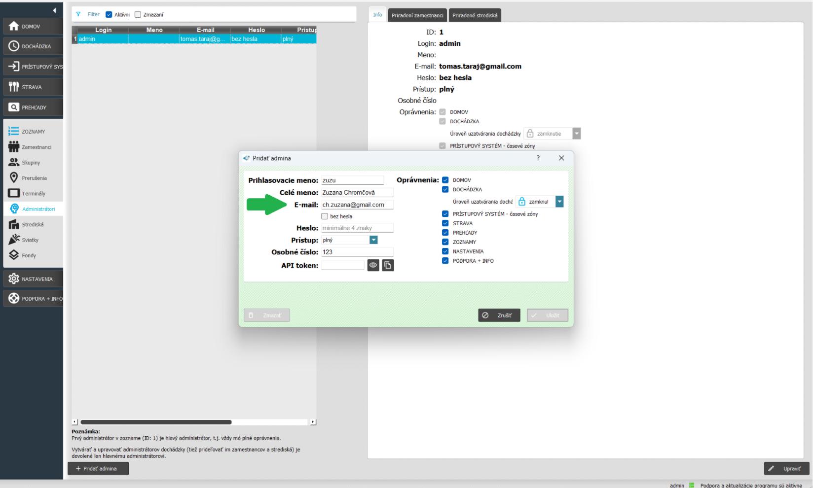The width and height of the screenshot is (813, 488).
Task: Switch to Priradené strediská tab
Action: click(475, 15)
